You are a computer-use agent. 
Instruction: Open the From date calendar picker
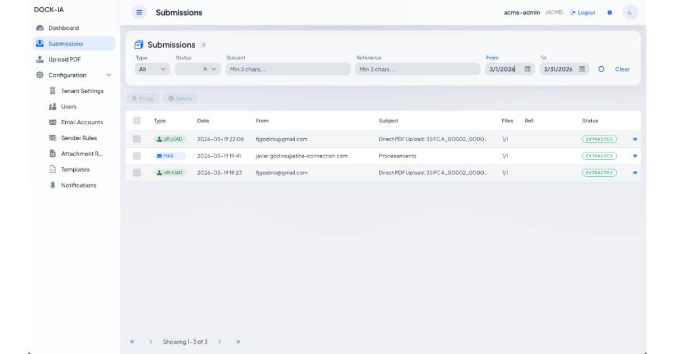(528, 69)
